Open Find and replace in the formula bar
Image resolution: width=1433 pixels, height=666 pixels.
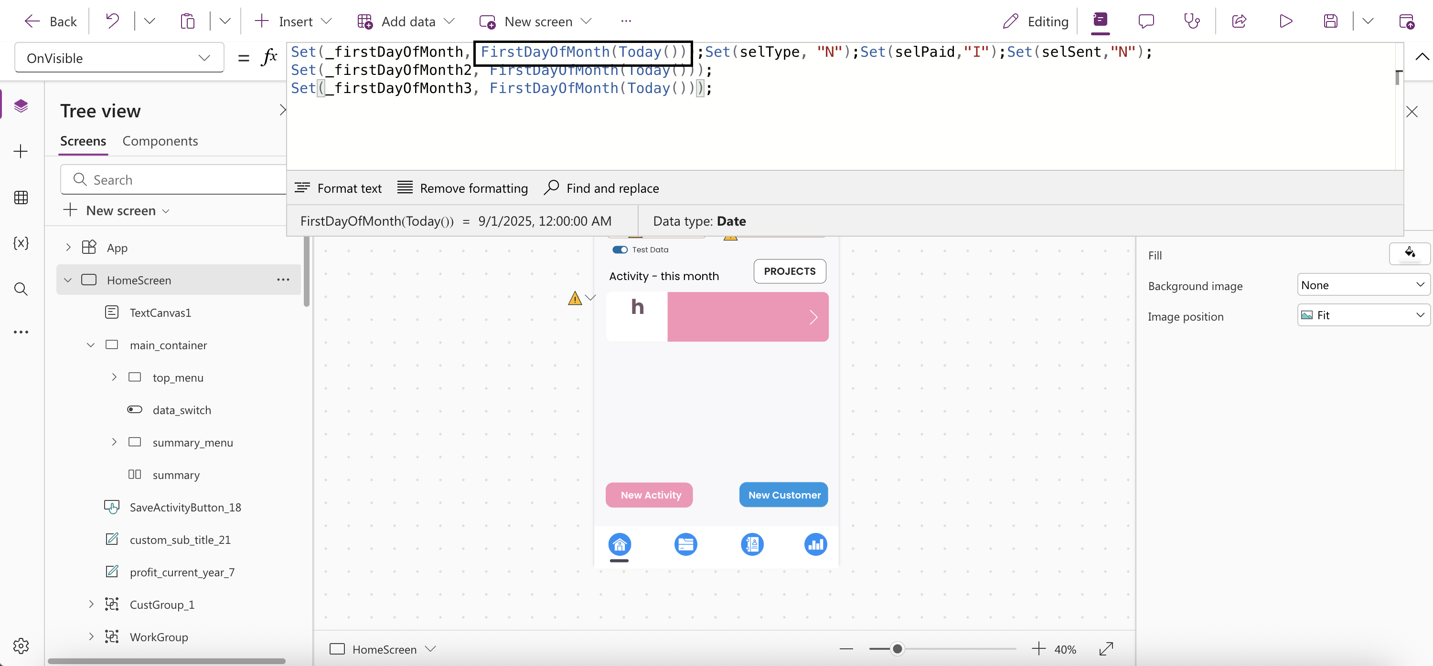click(x=601, y=188)
